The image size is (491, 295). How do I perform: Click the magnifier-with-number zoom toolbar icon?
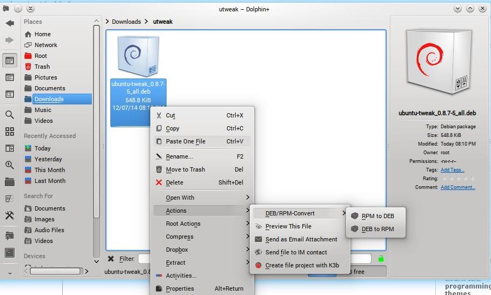10,165
